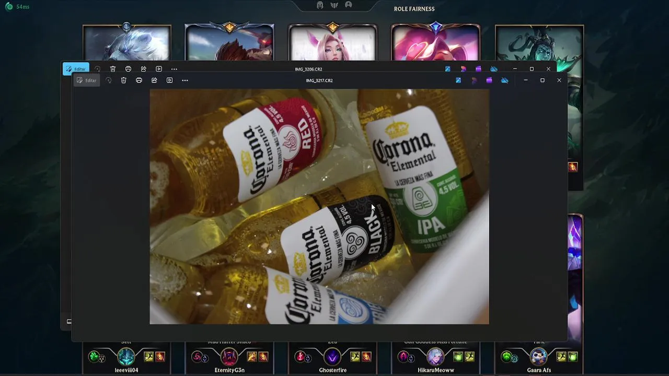Click the IMG_3206.CR2 title text
The height and width of the screenshot is (376, 669).
(x=308, y=69)
